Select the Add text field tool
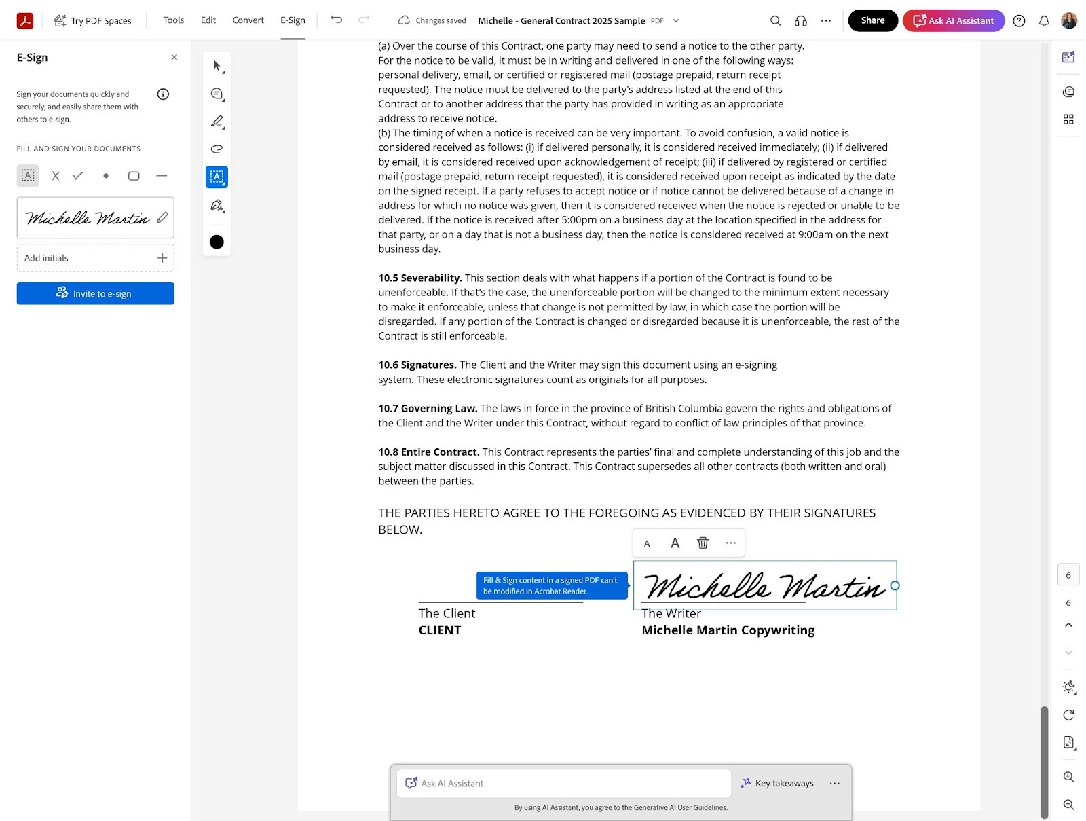Image resolution: width=1086 pixels, height=821 pixels. 217,177
